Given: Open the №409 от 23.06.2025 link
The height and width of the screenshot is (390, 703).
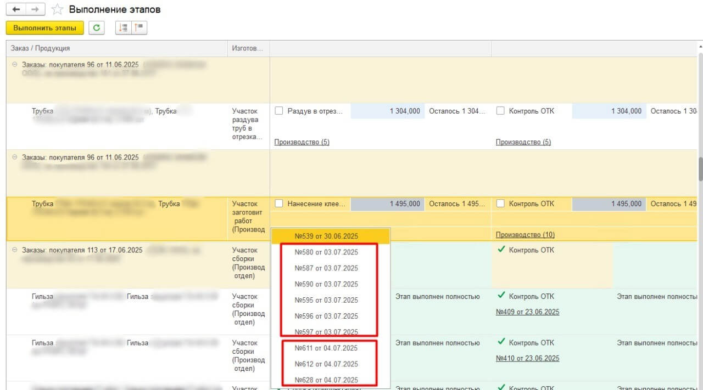Looking at the screenshot, I should [x=527, y=312].
